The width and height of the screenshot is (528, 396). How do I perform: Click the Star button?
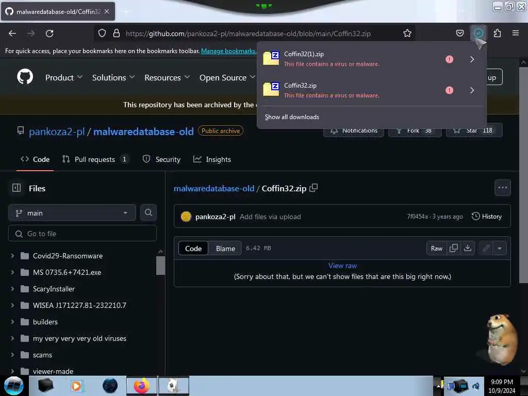click(x=474, y=130)
